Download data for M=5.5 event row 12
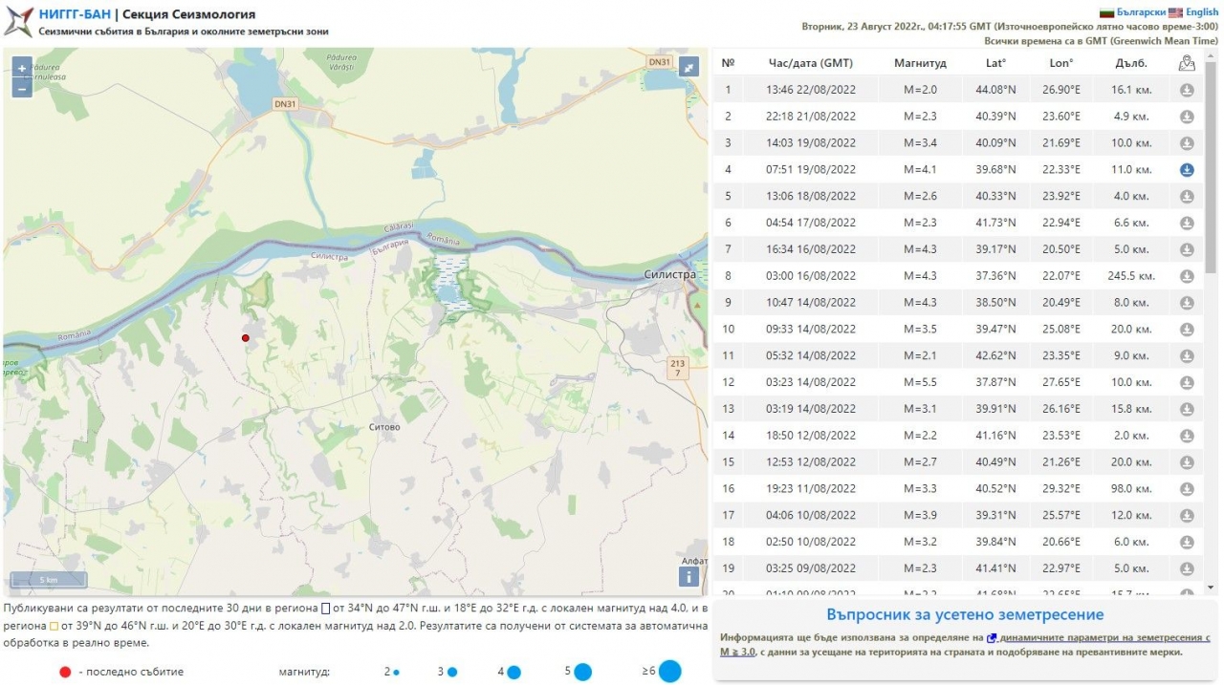1224x685 pixels. coord(1187,382)
